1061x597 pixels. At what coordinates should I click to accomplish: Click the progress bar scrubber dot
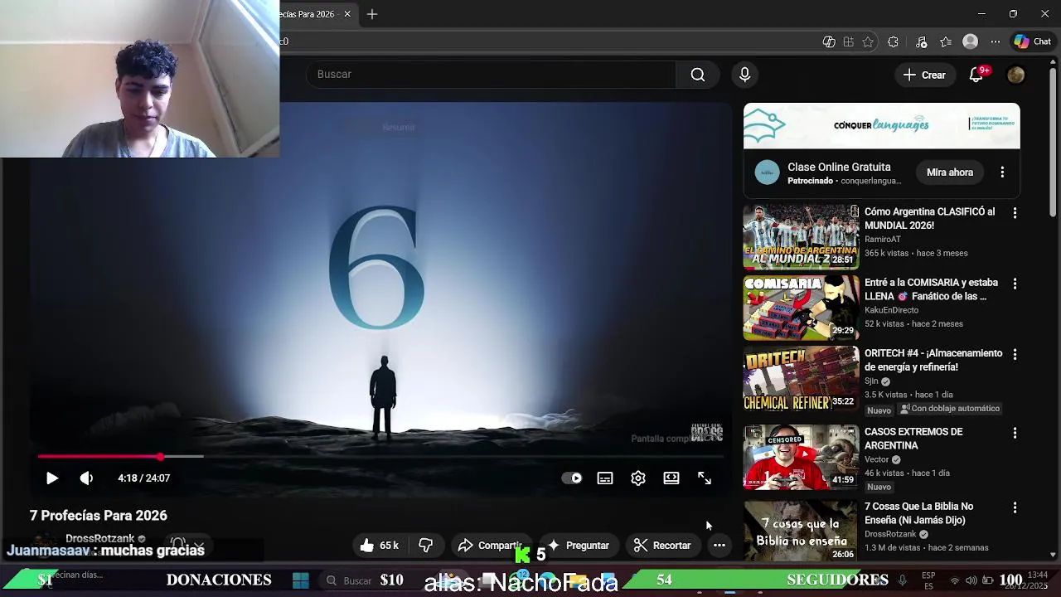(160, 457)
